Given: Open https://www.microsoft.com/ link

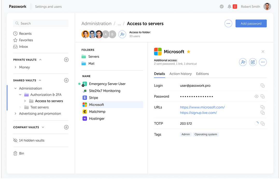Looking at the screenshot, I should tap(202, 107).
